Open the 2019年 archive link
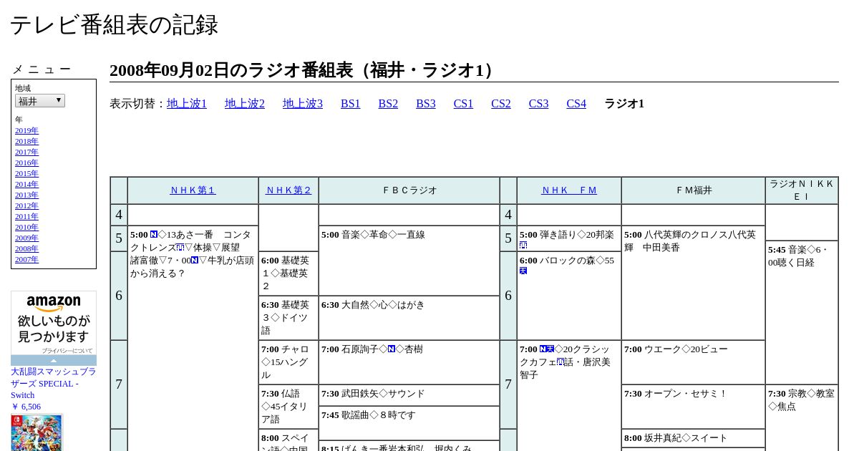859x451 pixels. click(26, 131)
